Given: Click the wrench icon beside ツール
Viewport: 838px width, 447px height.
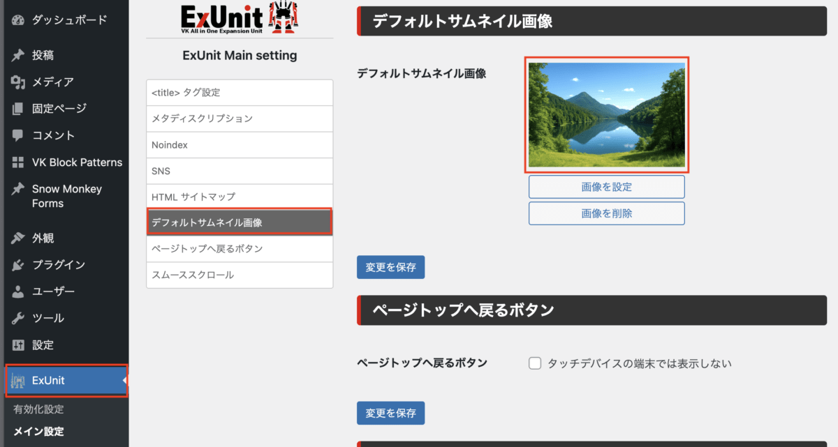Looking at the screenshot, I should pyautogui.click(x=18, y=318).
